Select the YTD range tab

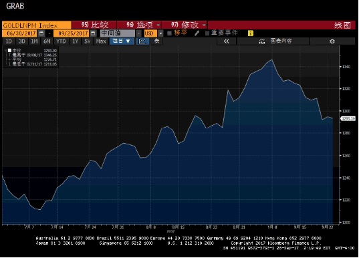click(x=61, y=41)
